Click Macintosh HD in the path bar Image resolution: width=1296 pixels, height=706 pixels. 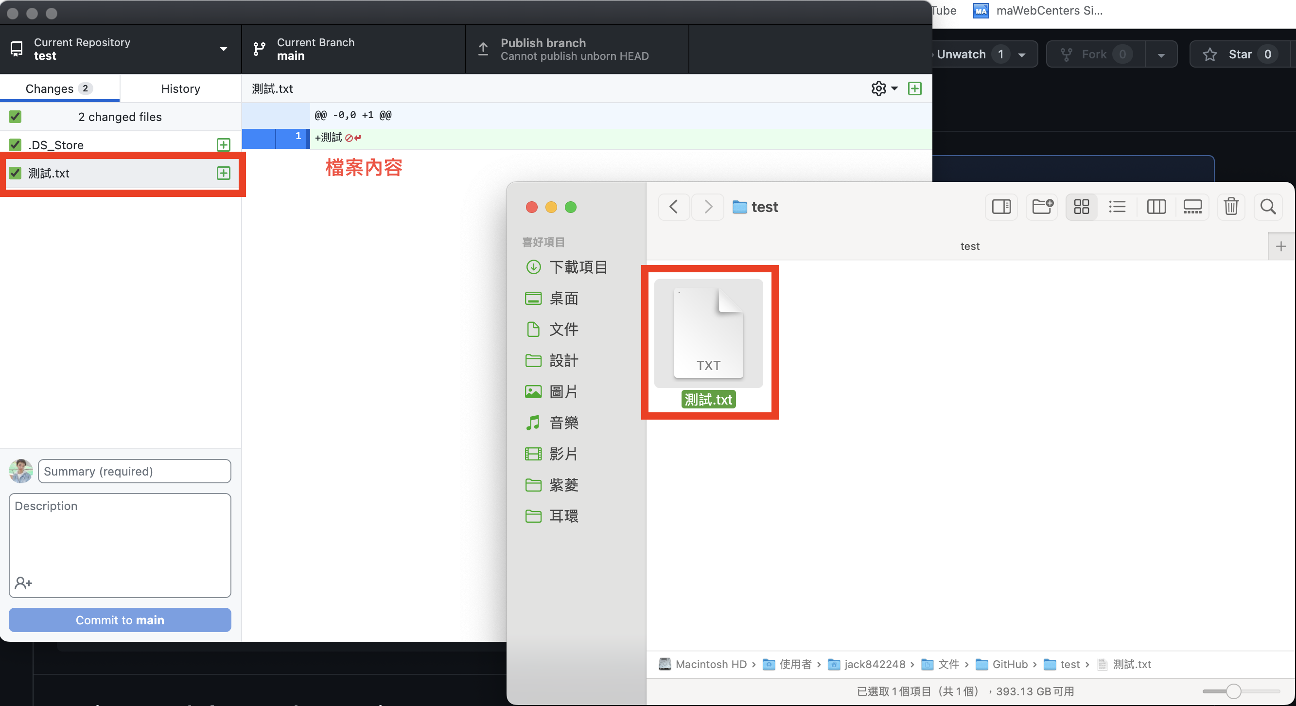tap(702, 664)
